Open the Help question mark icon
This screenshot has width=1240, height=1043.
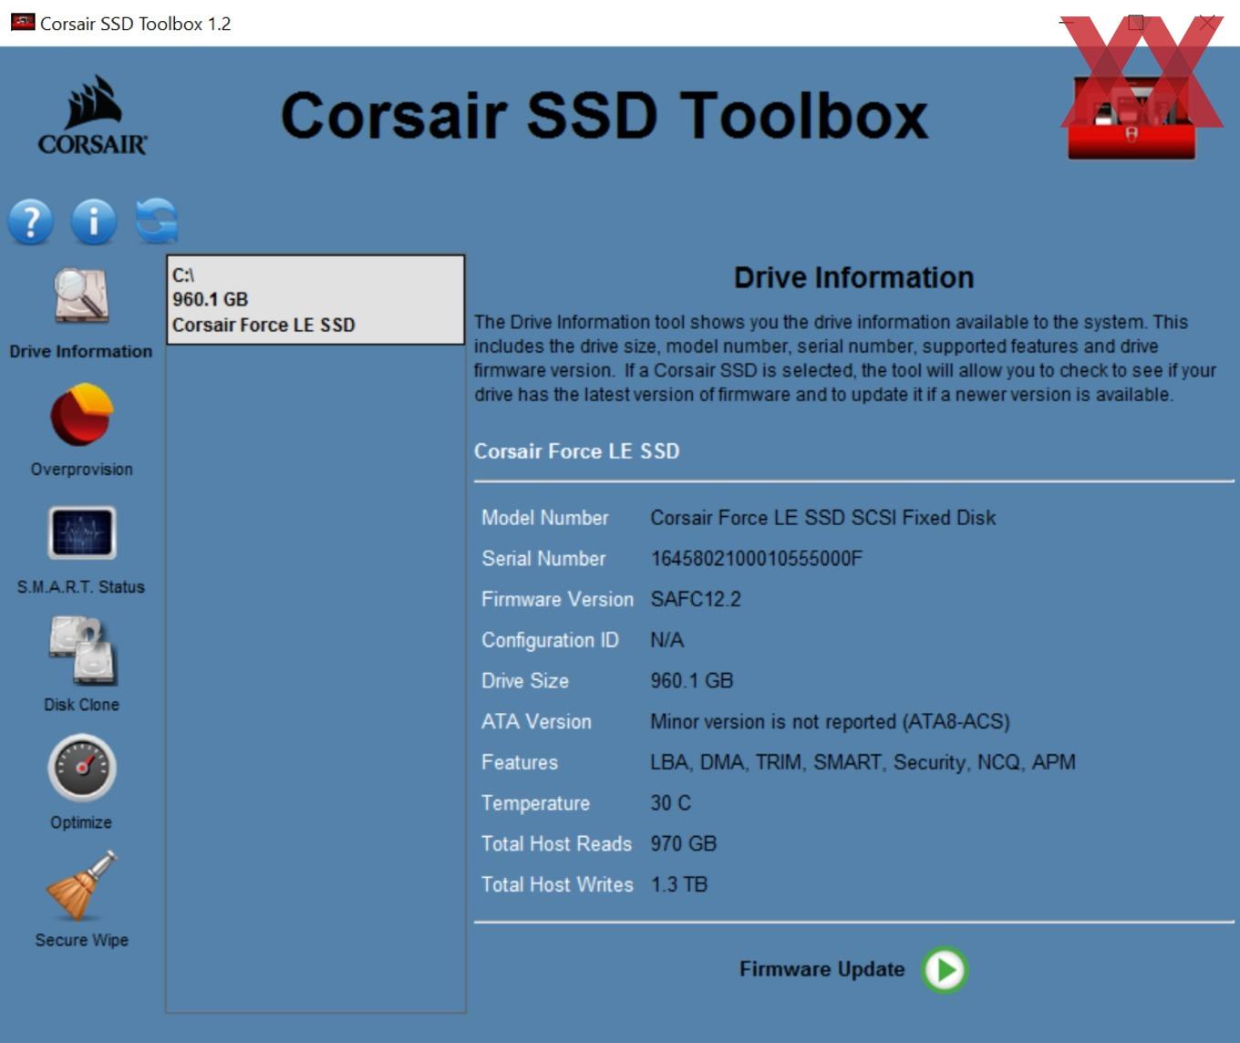[x=31, y=222]
